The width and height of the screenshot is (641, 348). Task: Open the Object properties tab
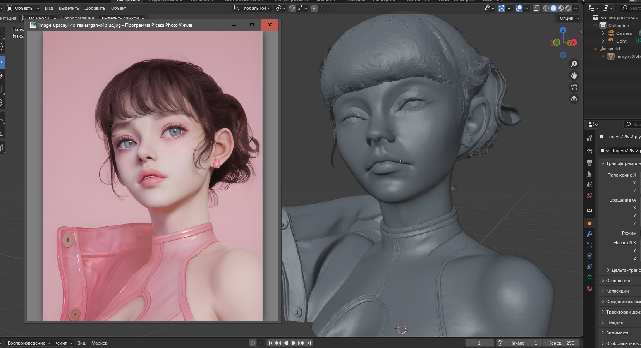point(589,223)
